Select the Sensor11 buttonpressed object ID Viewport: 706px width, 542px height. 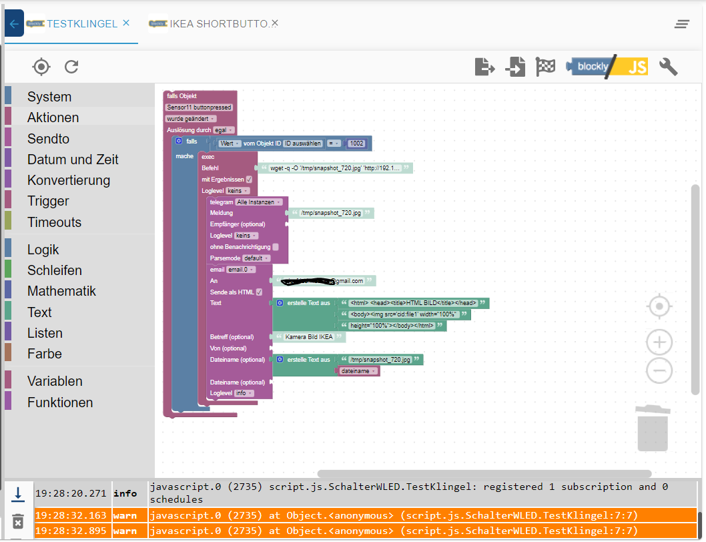[x=199, y=107]
